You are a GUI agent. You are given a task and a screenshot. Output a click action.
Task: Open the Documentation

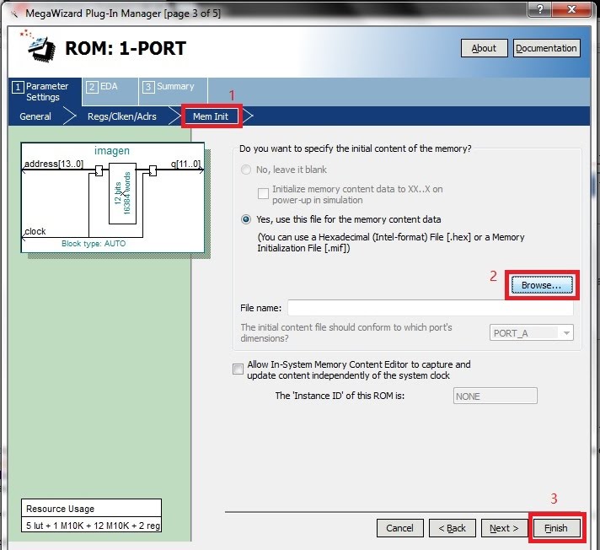pos(546,48)
